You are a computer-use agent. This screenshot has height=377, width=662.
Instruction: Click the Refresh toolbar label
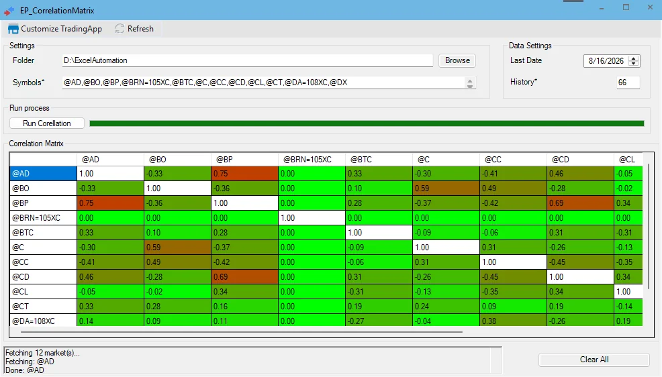[x=140, y=29]
